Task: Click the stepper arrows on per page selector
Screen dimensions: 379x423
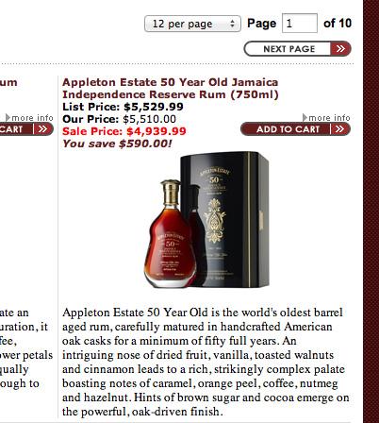Action: click(232, 24)
